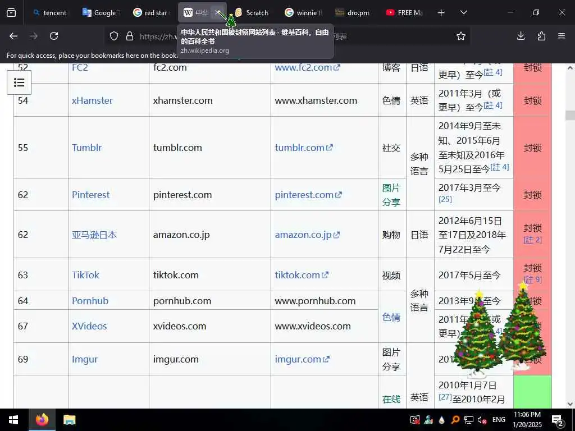The width and height of the screenshot is (575, 431).
Task: Open FC2 article link
Action: pyautogui.click(x=80, y=67)
